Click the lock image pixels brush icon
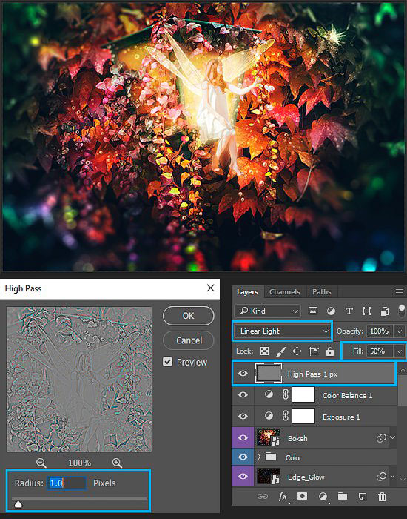Viewport: 407px width, 519px height. (280, 351)
